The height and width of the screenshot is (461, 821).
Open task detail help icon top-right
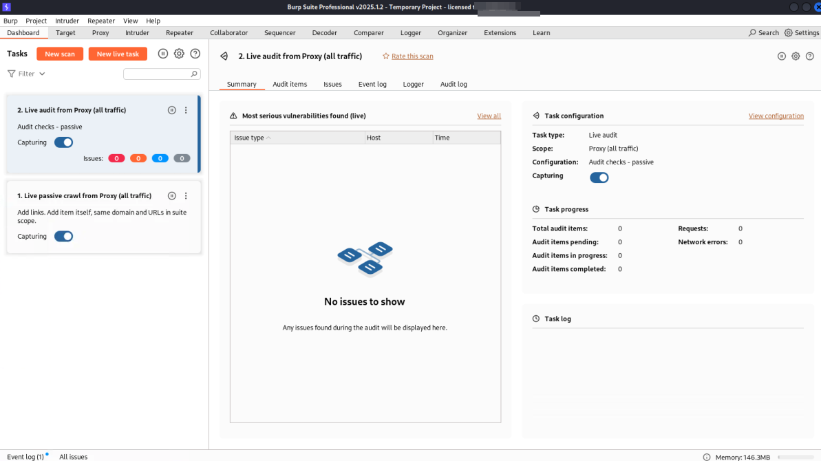[810, 56]
